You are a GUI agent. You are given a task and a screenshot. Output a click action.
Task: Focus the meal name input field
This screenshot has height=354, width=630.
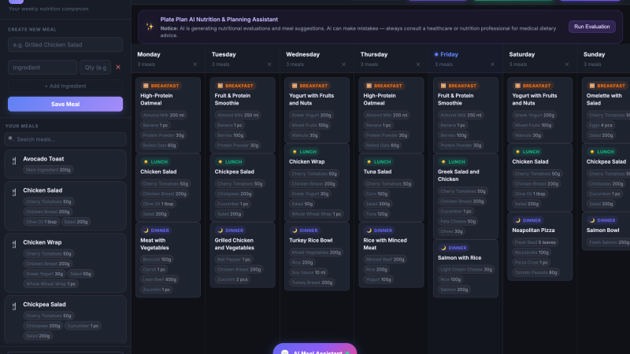click(65, 45)
